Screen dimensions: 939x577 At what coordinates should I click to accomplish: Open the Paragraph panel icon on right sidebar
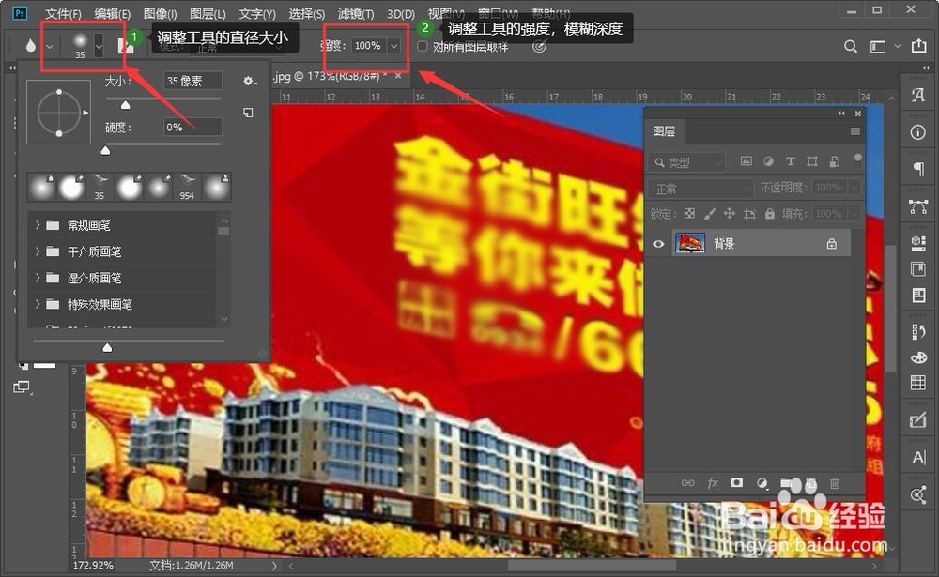(917, 169)
